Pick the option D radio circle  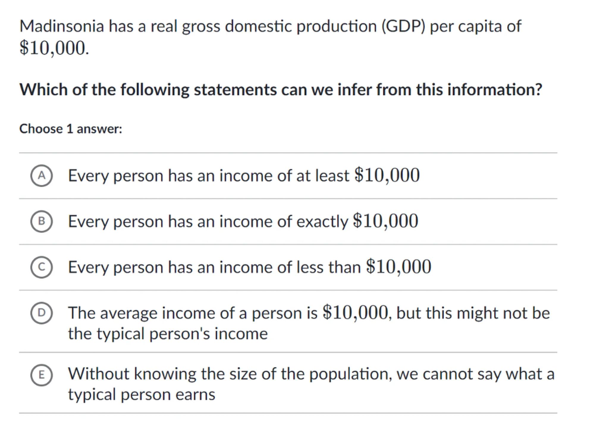click(42, 313)
